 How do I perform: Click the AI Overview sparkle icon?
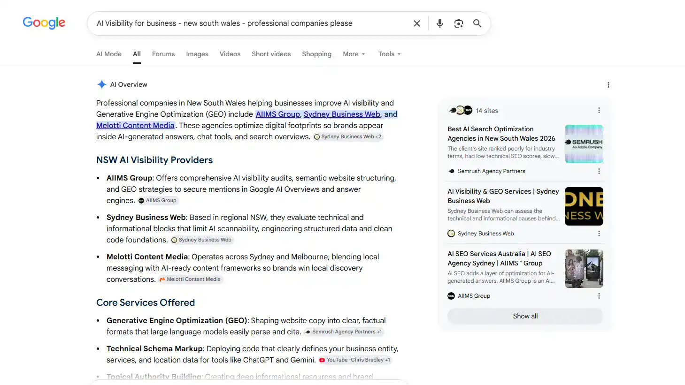click(x=101, y=84)
